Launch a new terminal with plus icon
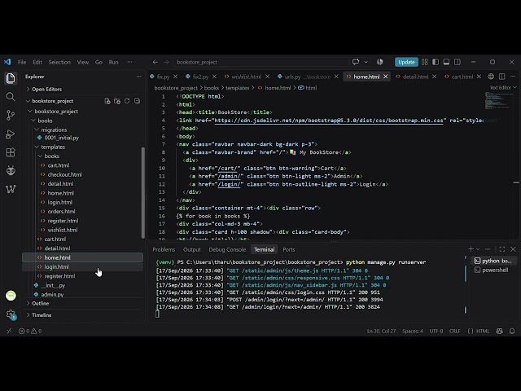This screenshot has width=521, height=391. [471, 249]
